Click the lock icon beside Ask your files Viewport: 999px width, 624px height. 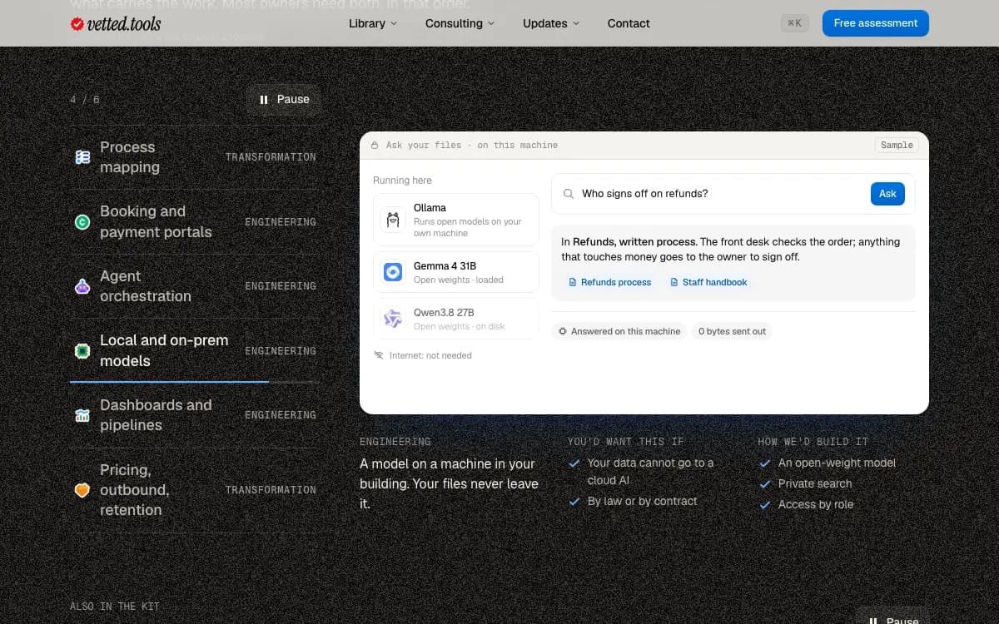(x=375, y=145)
